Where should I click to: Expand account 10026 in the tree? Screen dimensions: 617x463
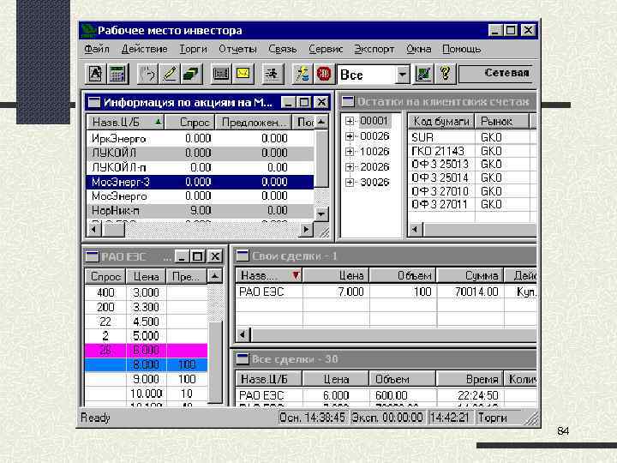tap(350, 152)
